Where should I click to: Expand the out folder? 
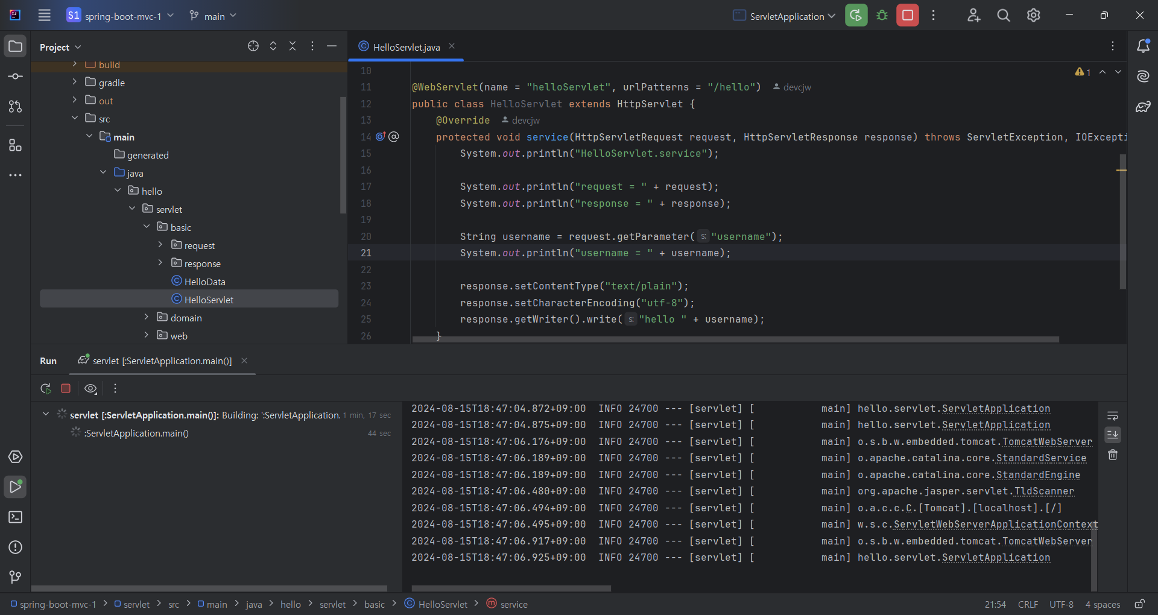tap(75, 100)
